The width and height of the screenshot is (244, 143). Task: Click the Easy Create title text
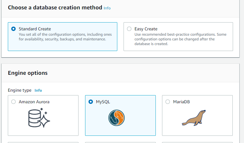click(146, 29)
